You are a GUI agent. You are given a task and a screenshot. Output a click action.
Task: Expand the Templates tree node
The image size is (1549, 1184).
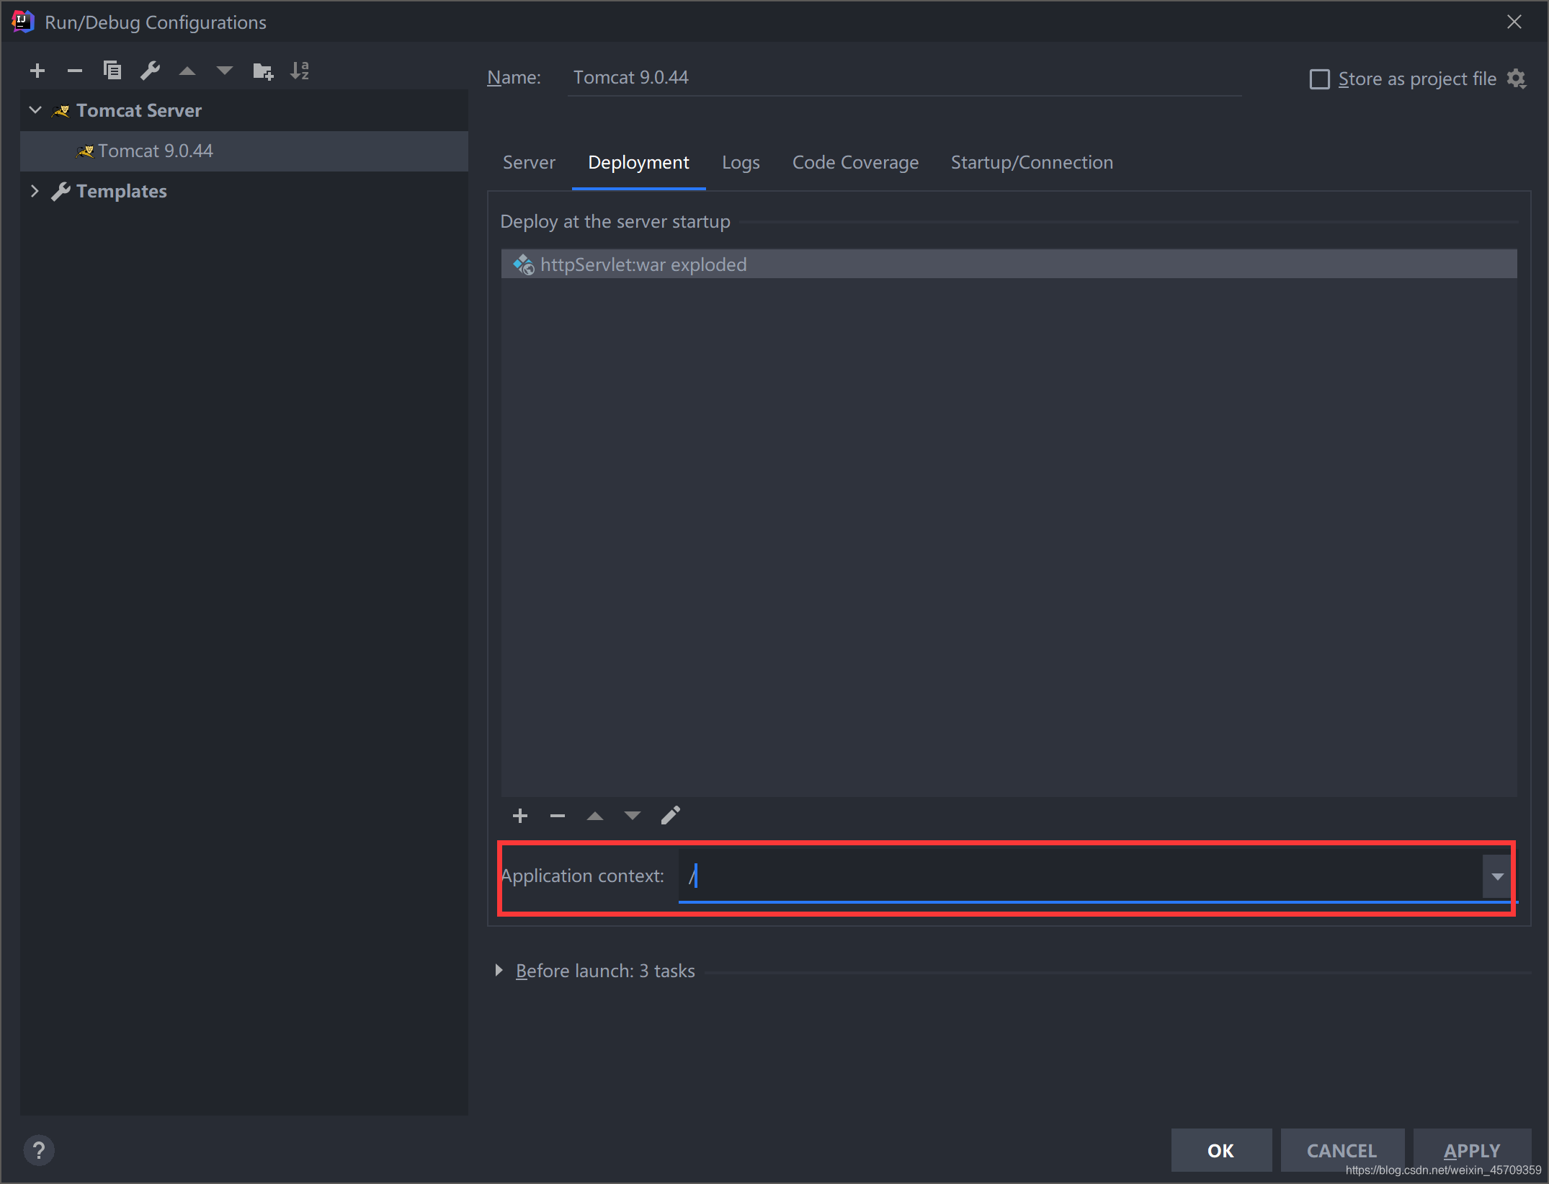click(x=35, y=191)
